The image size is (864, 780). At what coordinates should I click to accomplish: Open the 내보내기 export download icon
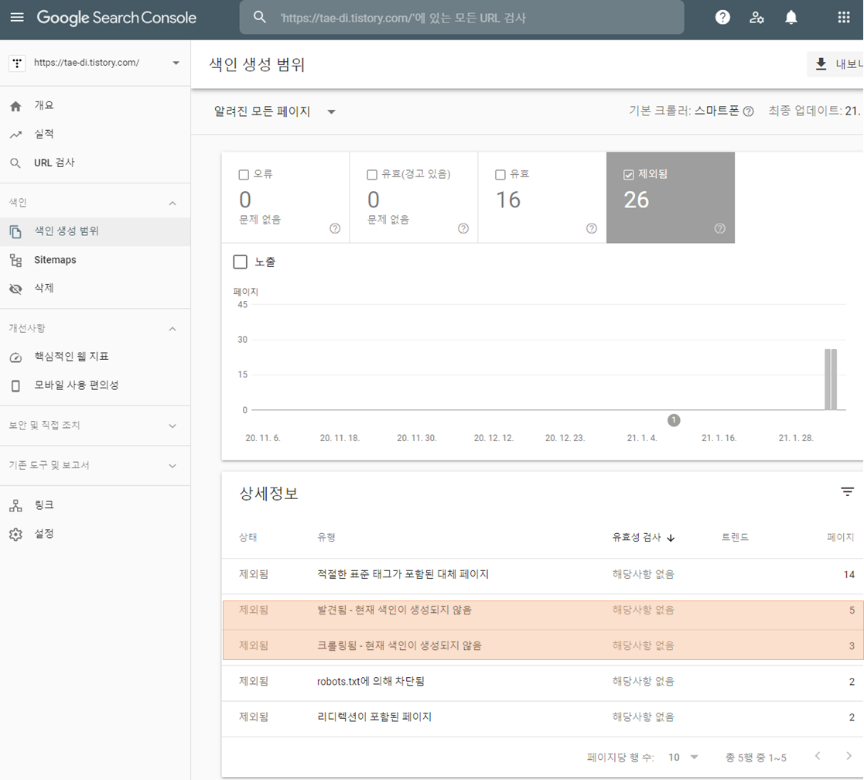821,63
